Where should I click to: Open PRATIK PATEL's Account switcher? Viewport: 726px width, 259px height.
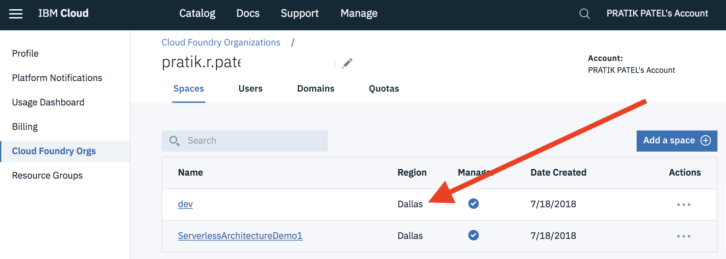pyautogui.click(x=657, y=13)
